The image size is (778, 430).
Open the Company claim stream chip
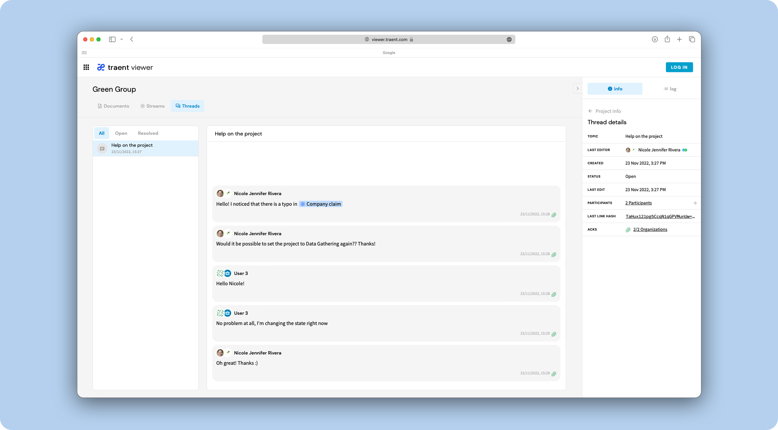[321, 204]
